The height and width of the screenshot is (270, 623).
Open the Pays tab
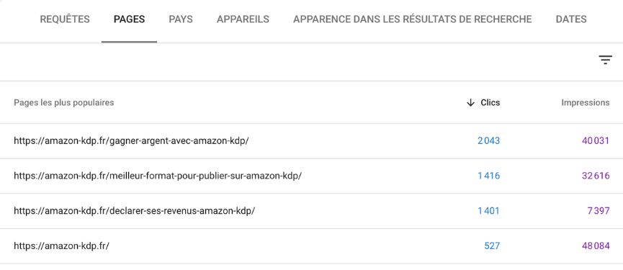pyautogui.click(x=181, y=19)
